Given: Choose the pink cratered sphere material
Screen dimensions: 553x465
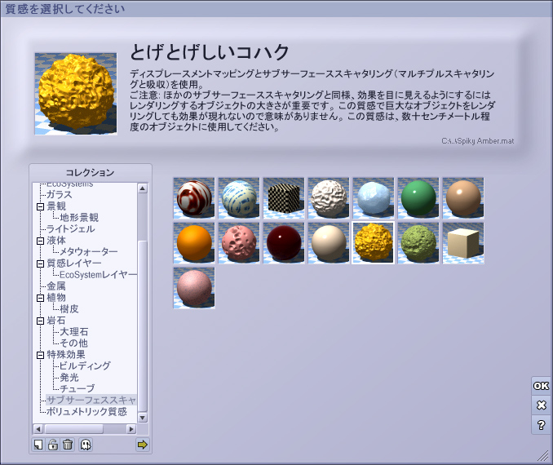Looking at the screenshot, I should click(x=239, y=243).
